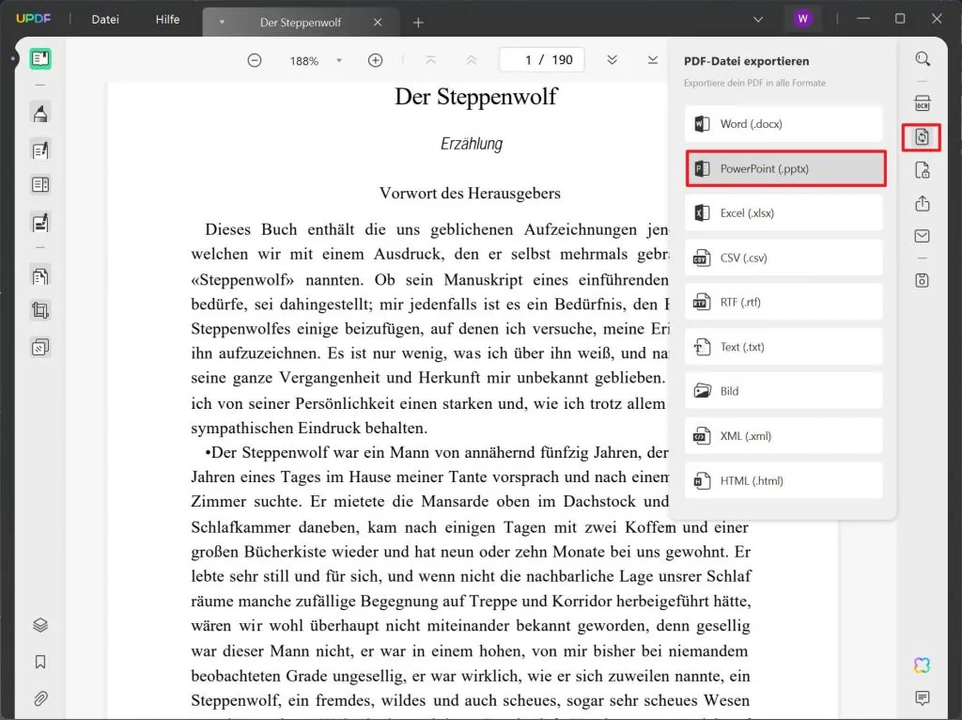
Task: Jump to the last page arrow
Action: click(x=652, y=60)
